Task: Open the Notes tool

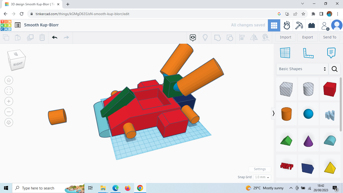Action: (331, 53)
